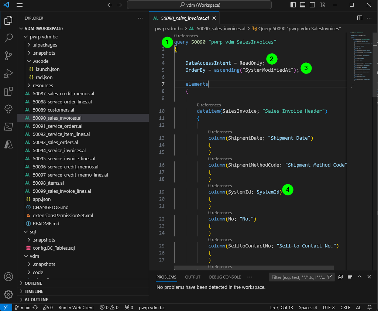Toggle the bottom panel layout icon
This screenshot has width=378, height=311.
click(303, 5)
